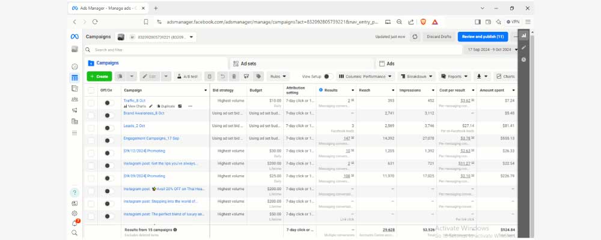601x240 pixels.
Task: Check the select-all checkbox in table header
Action: (91, 90)
